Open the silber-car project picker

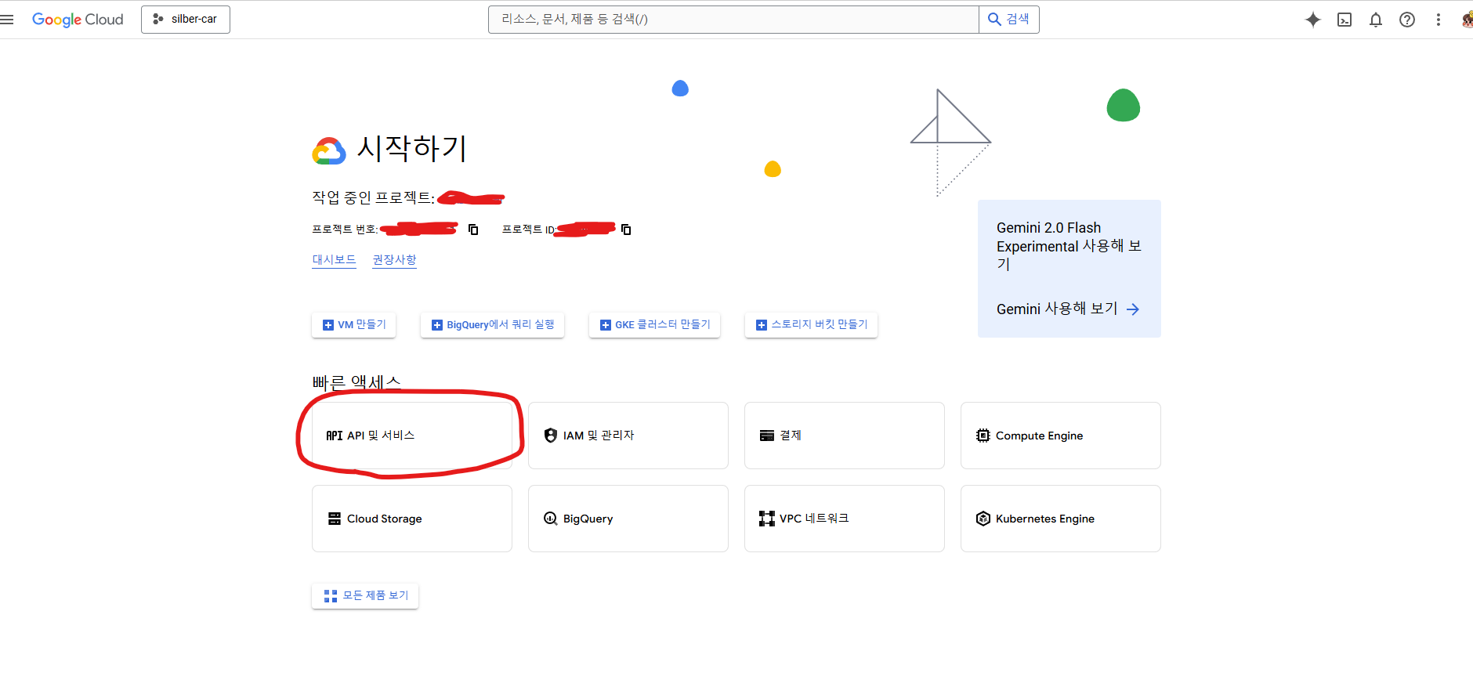pyautogui.click(x=186, y=20)
